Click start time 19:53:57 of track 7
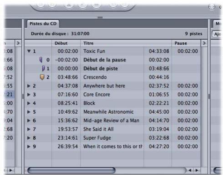 [x=68, y=129]
